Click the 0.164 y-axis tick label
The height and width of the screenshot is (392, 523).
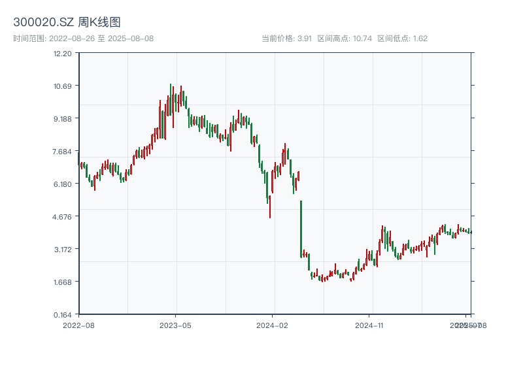(63, 315)
